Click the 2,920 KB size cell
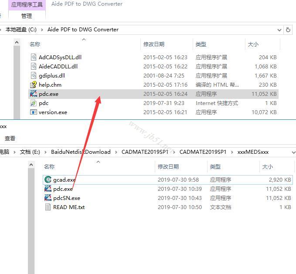This screenshot has width=296, height=274. point(280,180)
